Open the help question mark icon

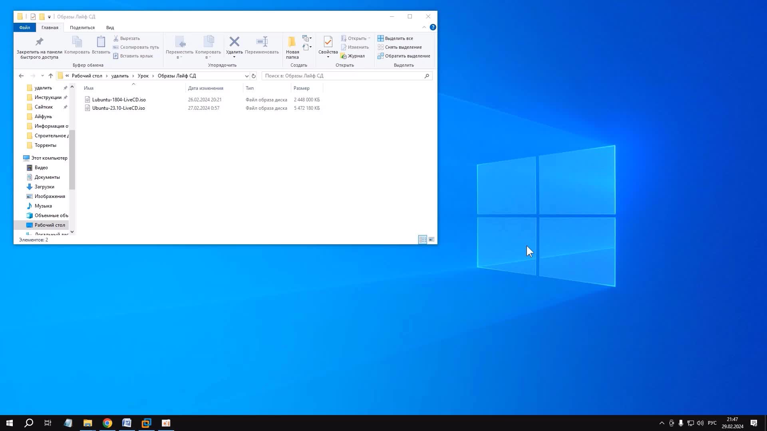[433, 27]
